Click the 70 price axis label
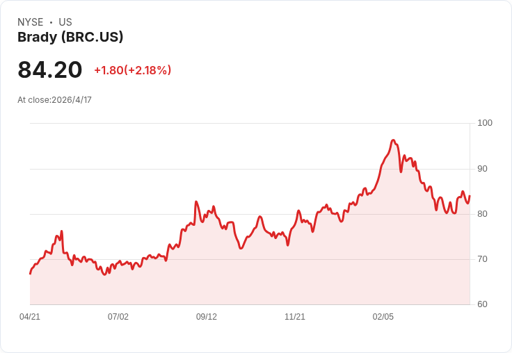The image size is (512, 353). (x=482, y=259)
